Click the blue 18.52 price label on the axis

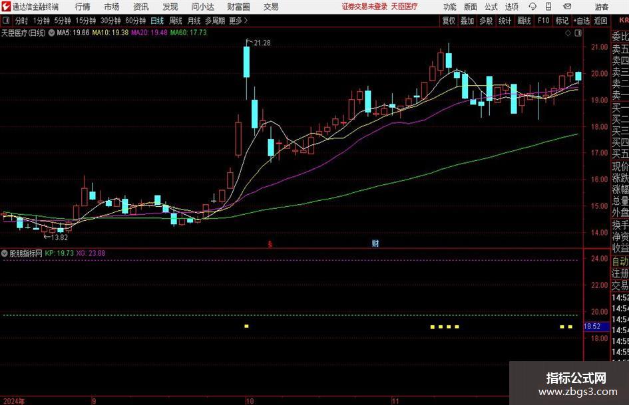(592, 327)
